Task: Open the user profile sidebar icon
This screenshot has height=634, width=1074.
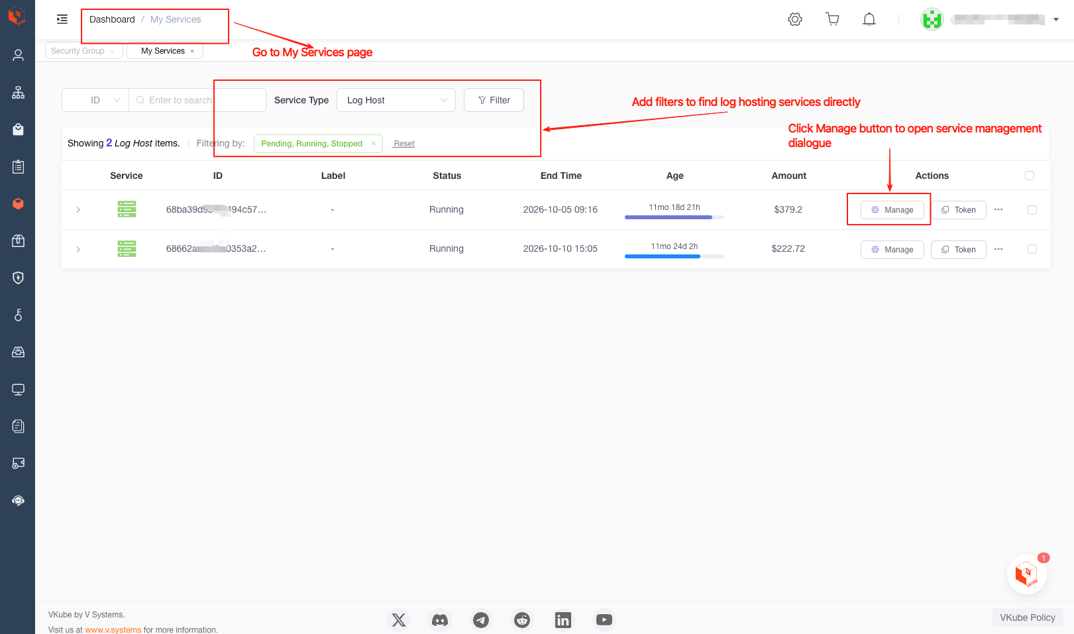Action: (x=18, y=55)
